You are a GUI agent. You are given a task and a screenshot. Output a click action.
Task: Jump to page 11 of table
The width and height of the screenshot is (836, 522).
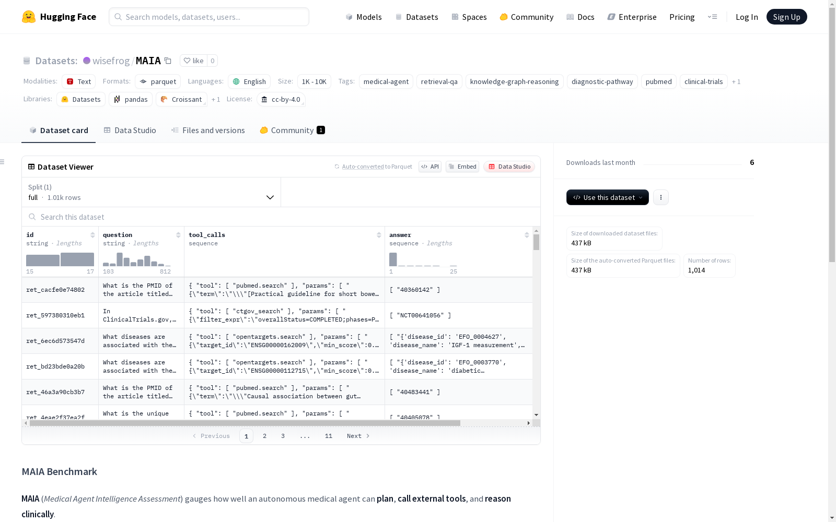pyautogui.click(x=328, y=436)
